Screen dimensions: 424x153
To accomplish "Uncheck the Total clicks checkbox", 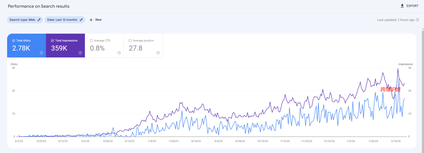I will click(x=13, y=40).
